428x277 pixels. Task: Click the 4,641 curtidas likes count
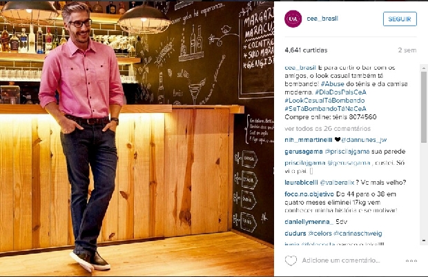pos(306,50)
